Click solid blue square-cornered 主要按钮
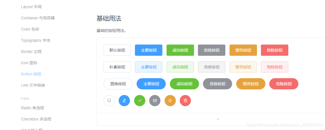This screenshot has width=325, height=130. click(149, 50)
